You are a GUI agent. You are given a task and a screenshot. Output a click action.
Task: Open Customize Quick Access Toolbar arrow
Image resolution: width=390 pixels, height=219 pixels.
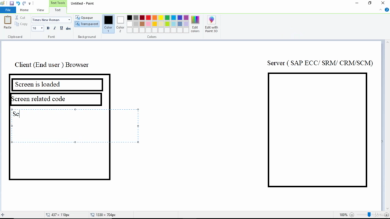point(29,4)
